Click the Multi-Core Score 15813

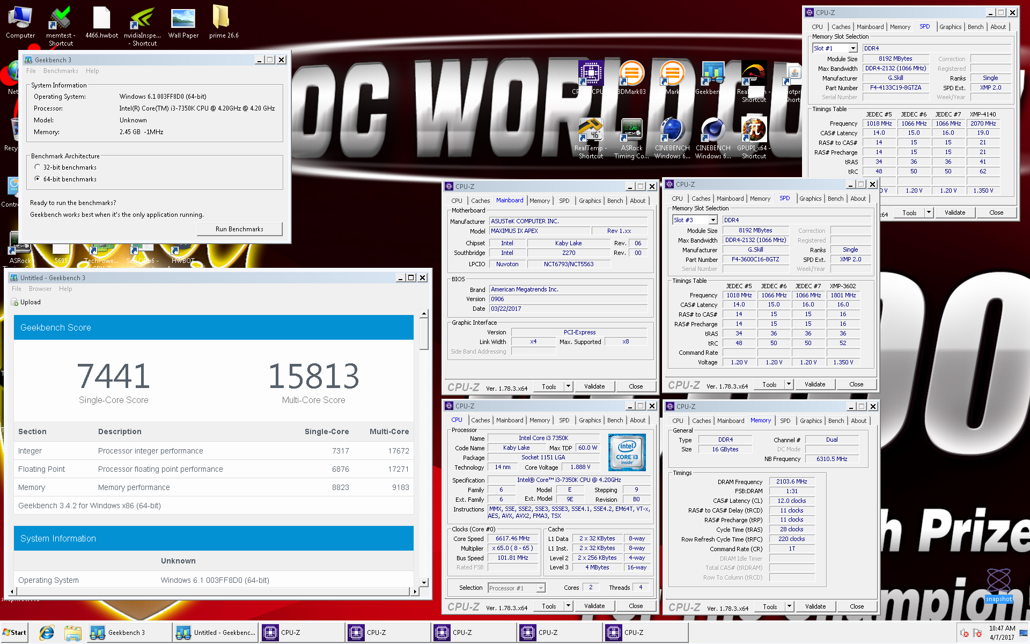tap(314, 376)
